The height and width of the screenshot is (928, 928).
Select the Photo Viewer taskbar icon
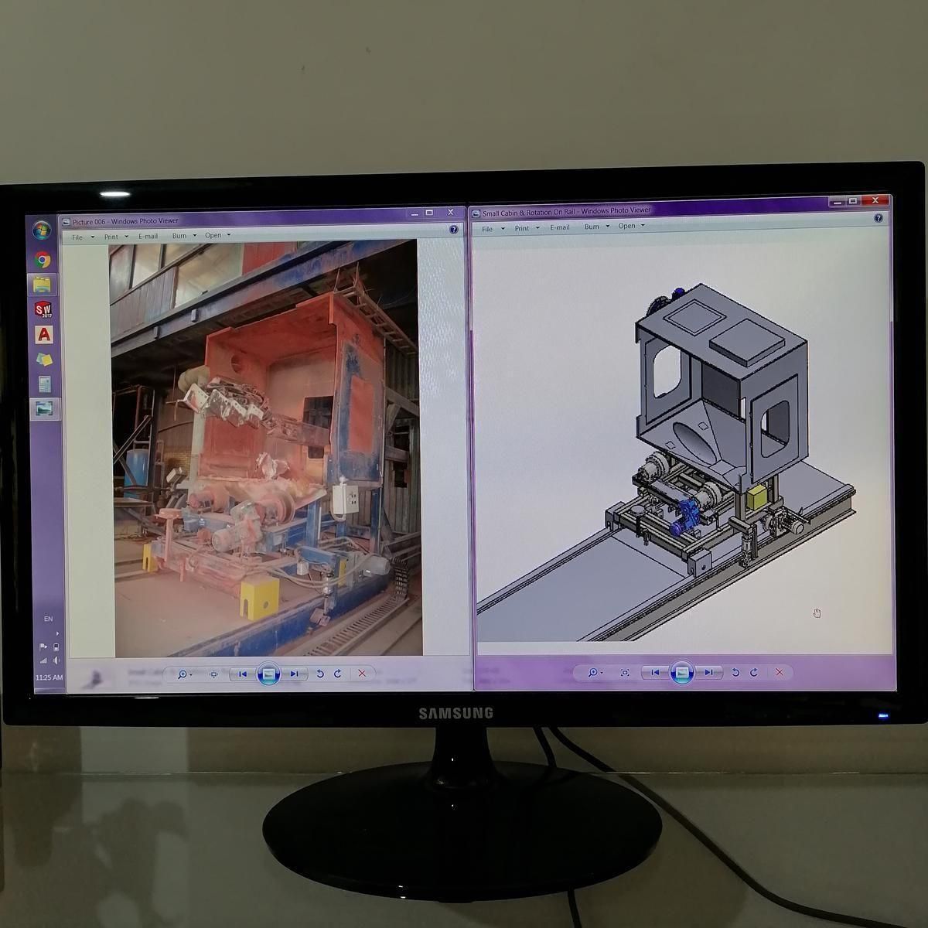(x=46, y=408)
